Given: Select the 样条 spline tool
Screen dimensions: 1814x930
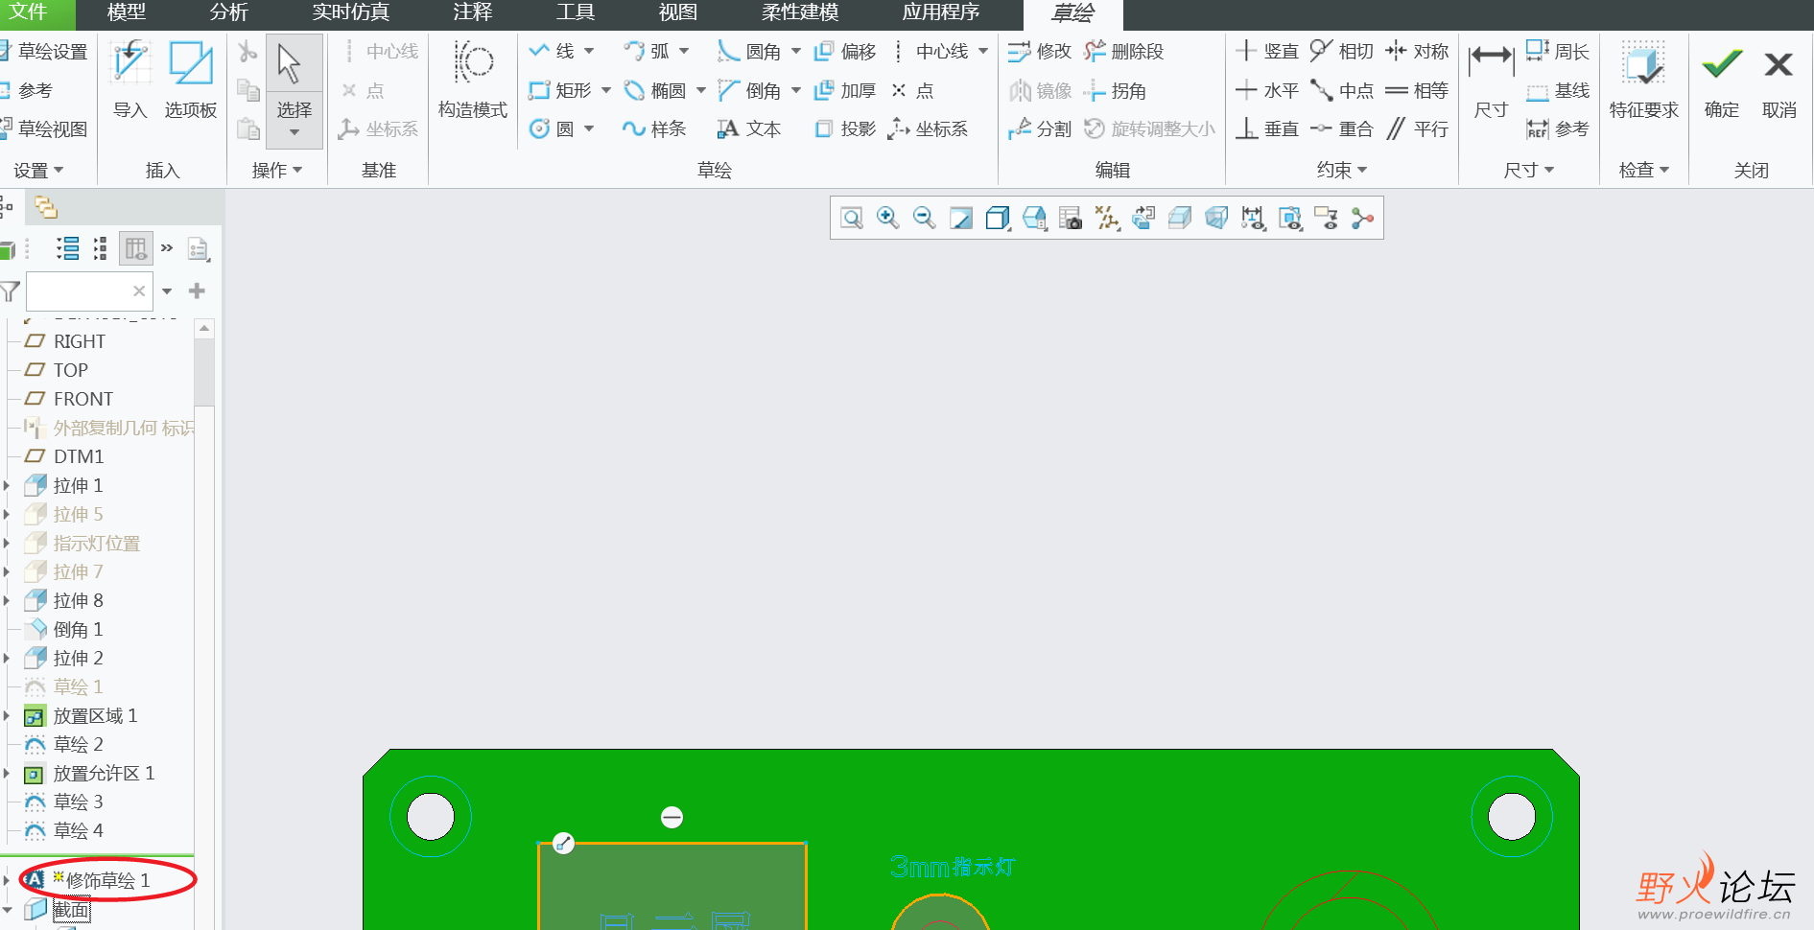Looking at the screenshot, I should 655,128.
